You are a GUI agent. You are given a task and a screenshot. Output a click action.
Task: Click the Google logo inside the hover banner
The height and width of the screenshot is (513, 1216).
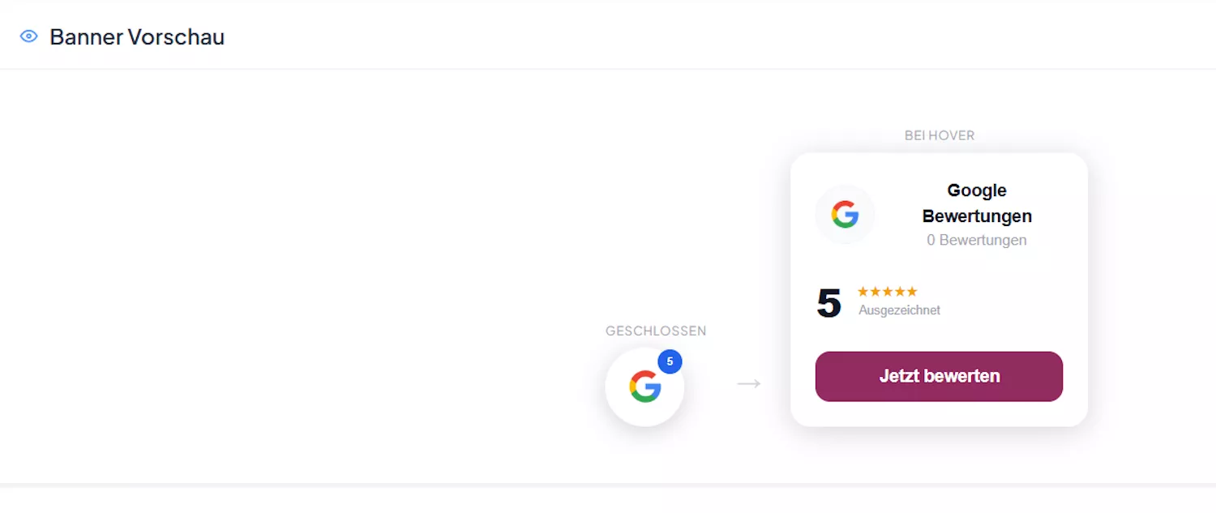pos(845,214)
